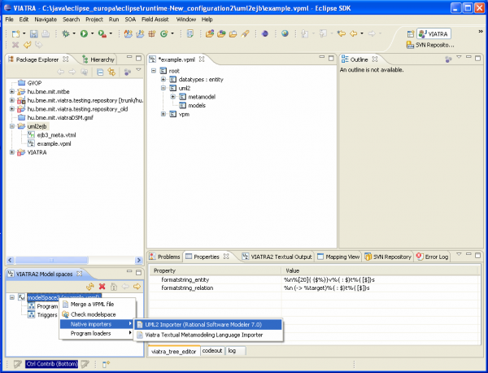Image resolution: width=488 pixels, height=373 pixels.
Task: Open the Package Explorer view menu triangle
Action: coord(138,70)
